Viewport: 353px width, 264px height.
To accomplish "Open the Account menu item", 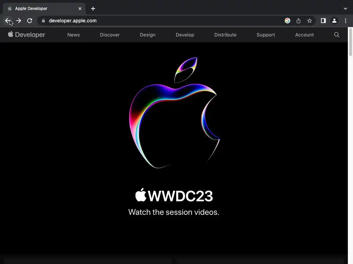I will coord(304,35).
